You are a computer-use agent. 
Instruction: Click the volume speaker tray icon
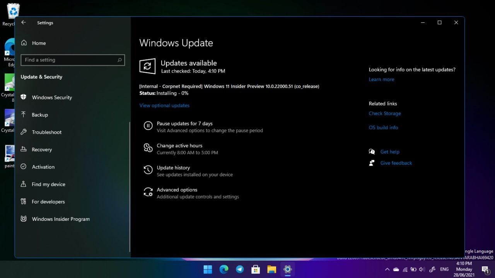coord(422,269)
